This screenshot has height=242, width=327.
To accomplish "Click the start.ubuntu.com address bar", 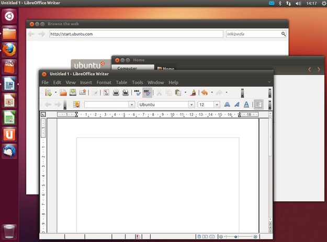I will point(136,34).
